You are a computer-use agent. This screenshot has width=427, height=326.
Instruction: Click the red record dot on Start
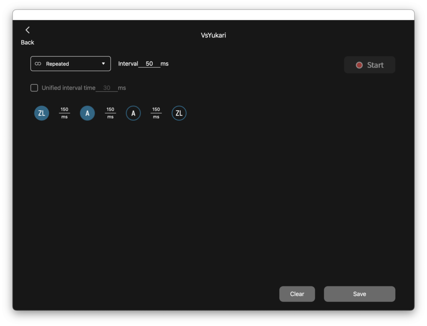(x=359, y=65)
